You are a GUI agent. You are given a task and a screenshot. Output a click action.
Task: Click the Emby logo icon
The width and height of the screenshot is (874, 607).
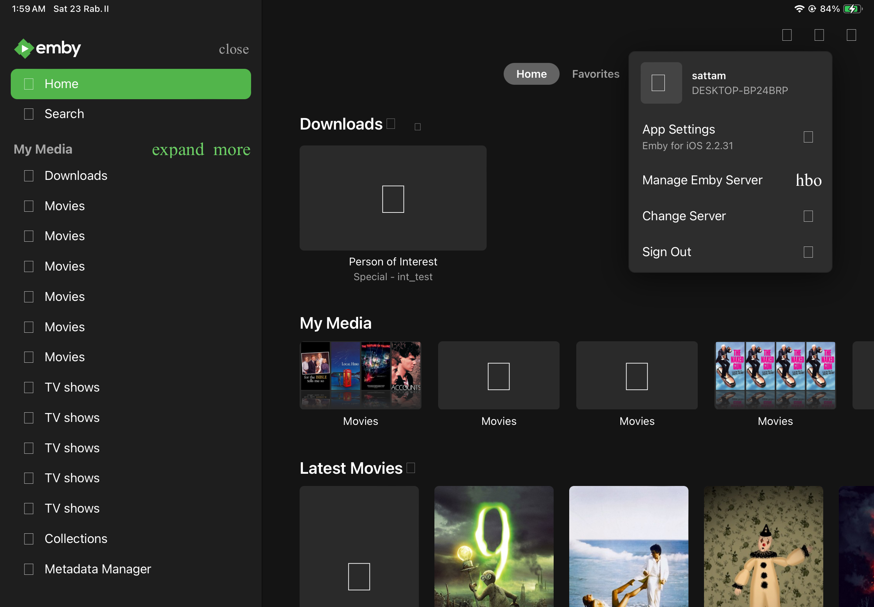(x=24, y=49)
